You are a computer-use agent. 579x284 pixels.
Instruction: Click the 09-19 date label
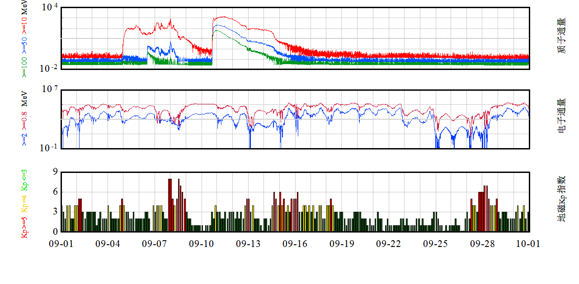342,244
